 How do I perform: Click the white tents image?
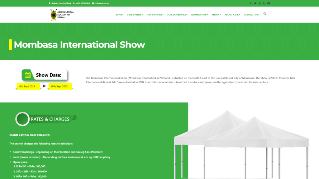(x=241, y=145)
